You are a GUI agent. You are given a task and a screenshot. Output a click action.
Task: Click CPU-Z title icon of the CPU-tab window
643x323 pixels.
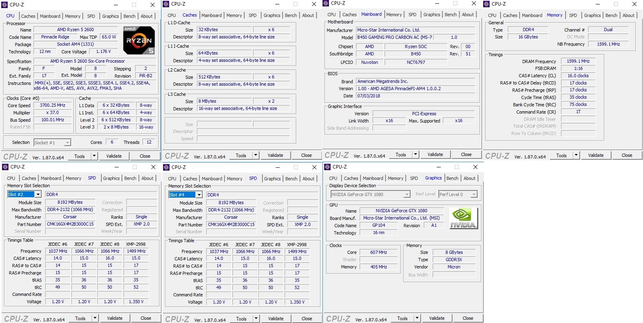[5, 5]
